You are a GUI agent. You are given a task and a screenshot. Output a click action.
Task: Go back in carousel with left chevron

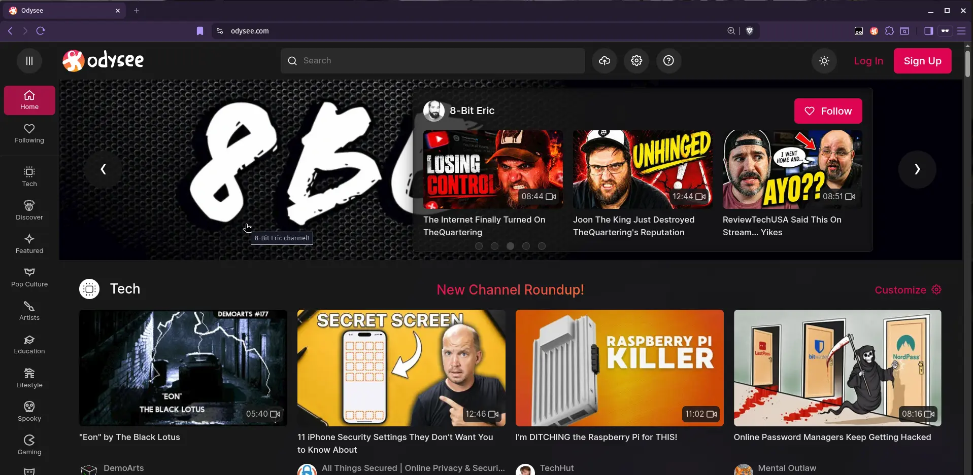click(x=104, y=169)
